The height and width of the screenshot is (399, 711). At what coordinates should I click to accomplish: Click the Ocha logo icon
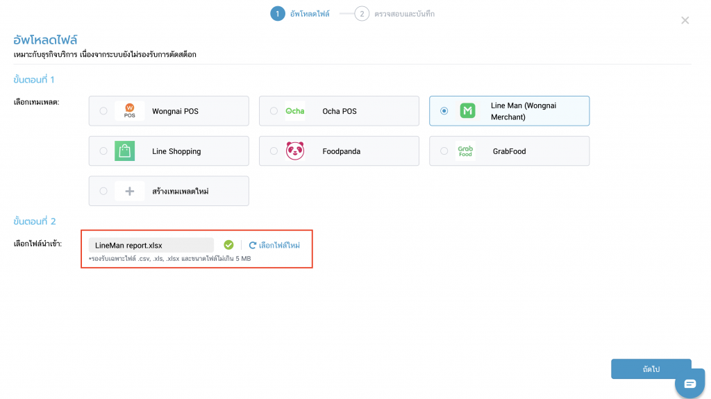point(294,110)
